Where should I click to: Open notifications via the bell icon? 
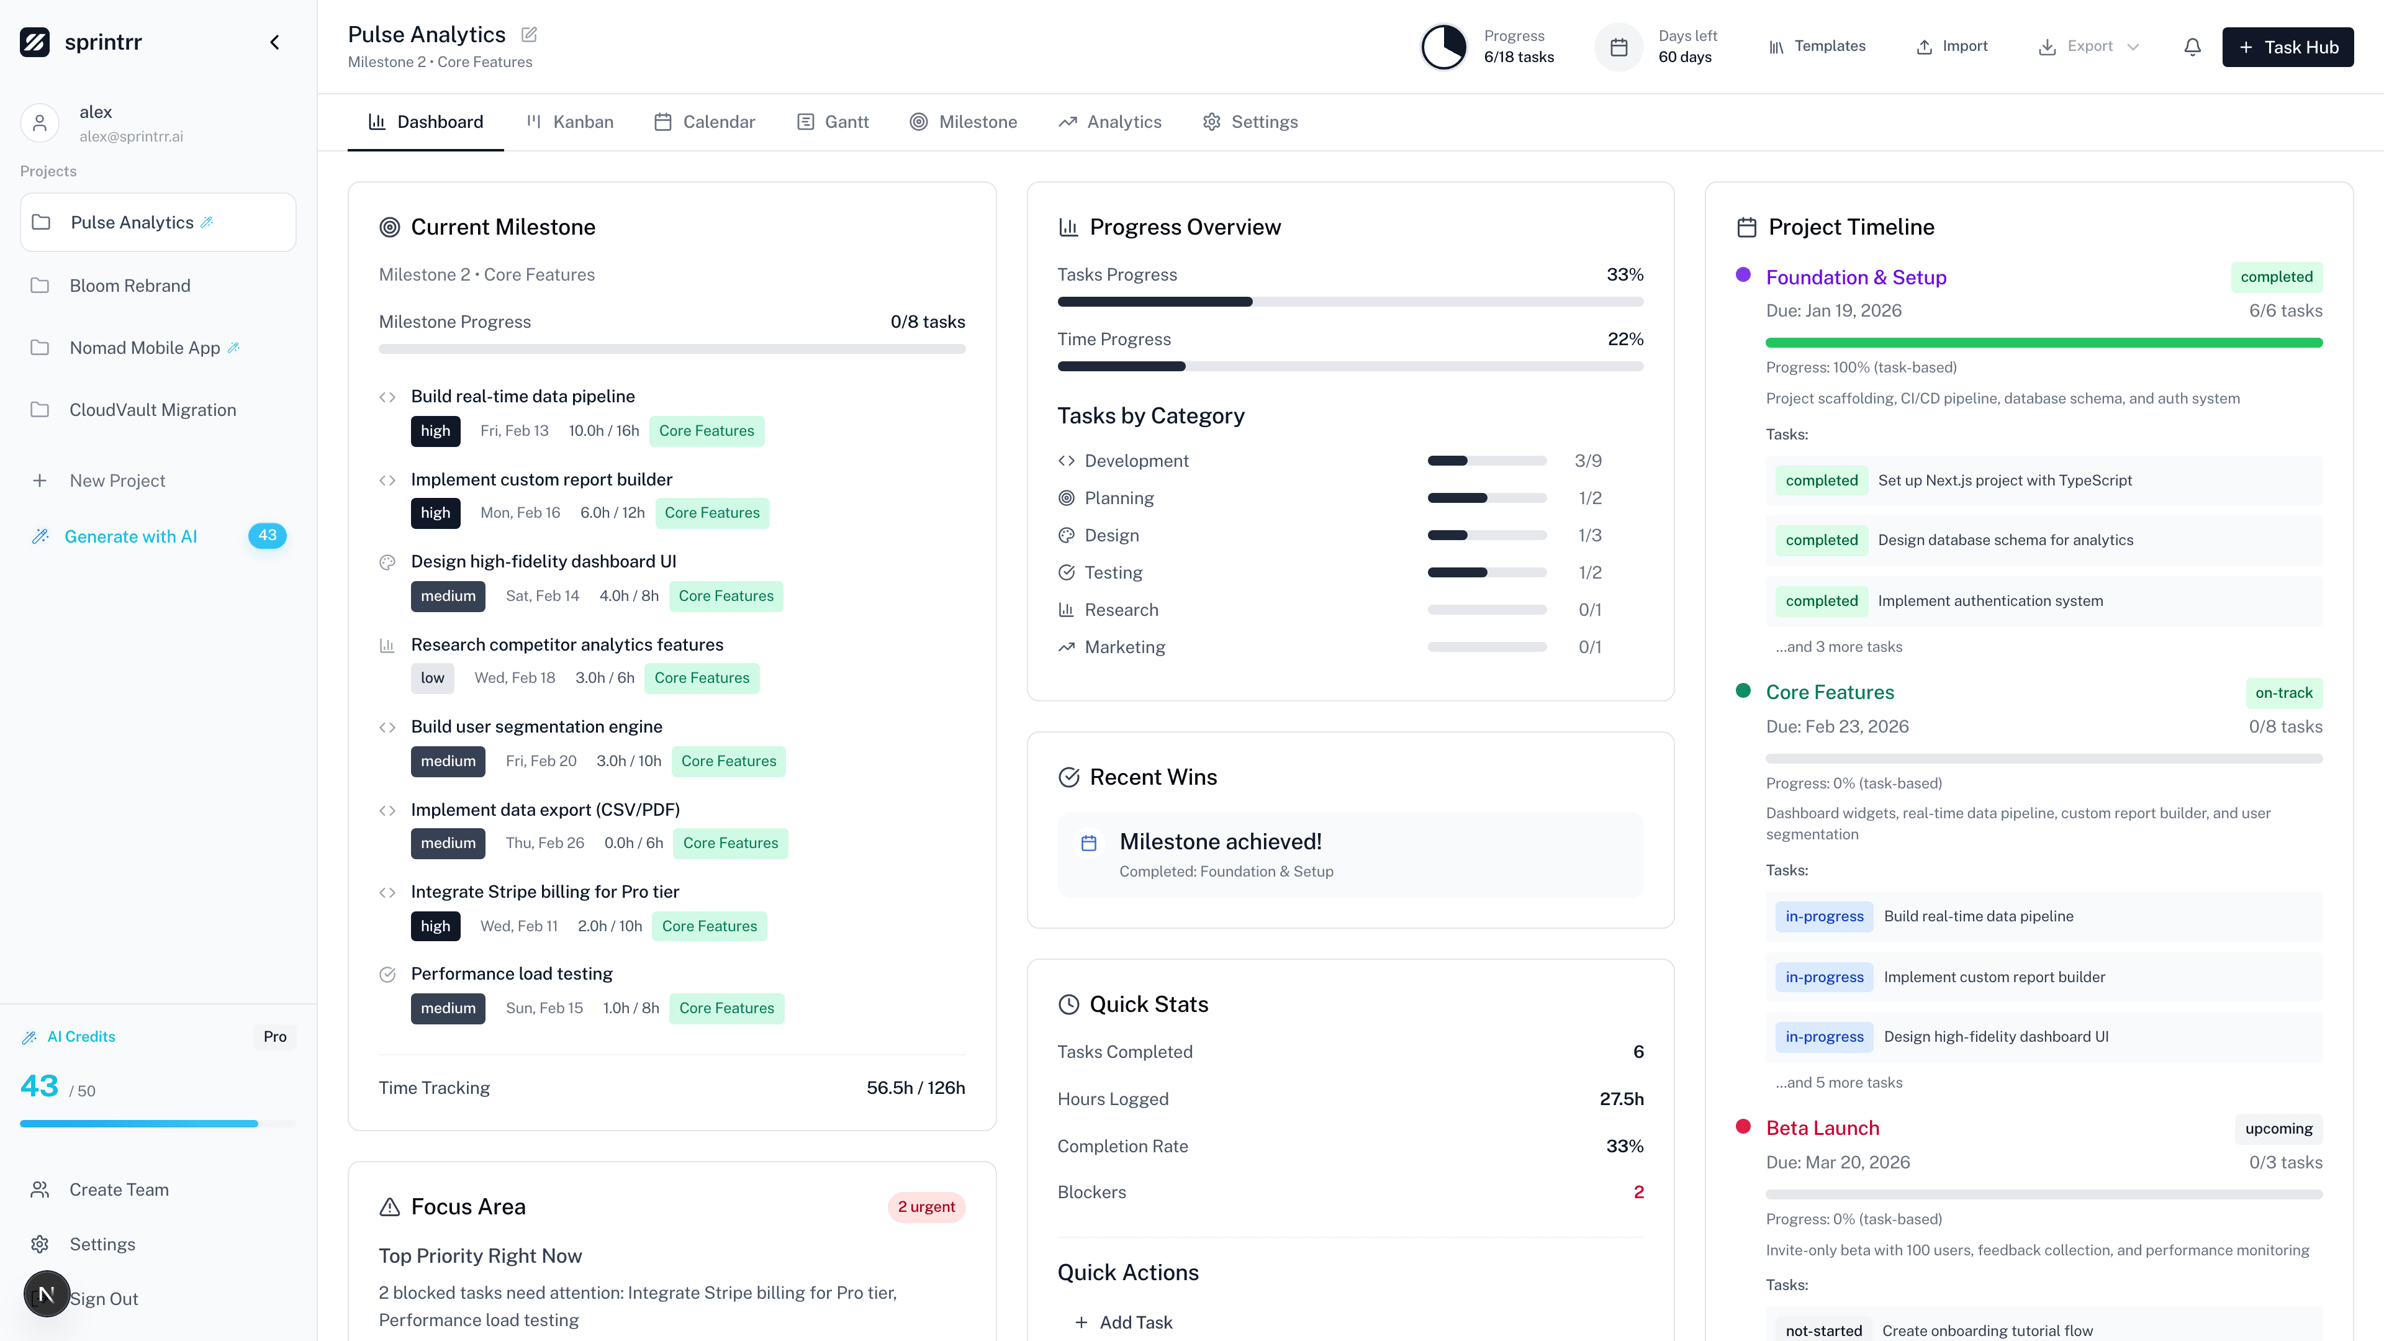click(2192, 47)
